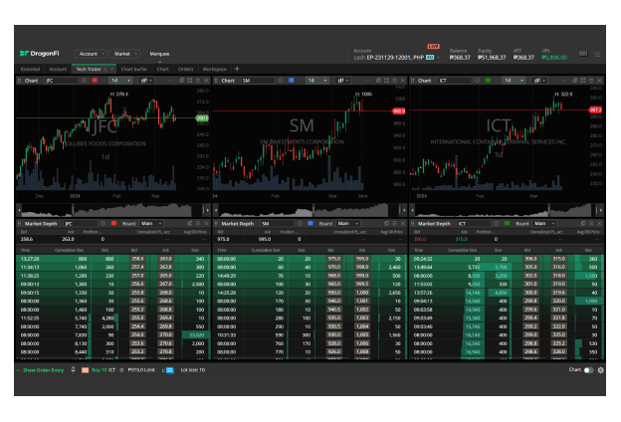Open settings gear in bottom bar
Screen dimensions: 621x422
coord(600,369)
